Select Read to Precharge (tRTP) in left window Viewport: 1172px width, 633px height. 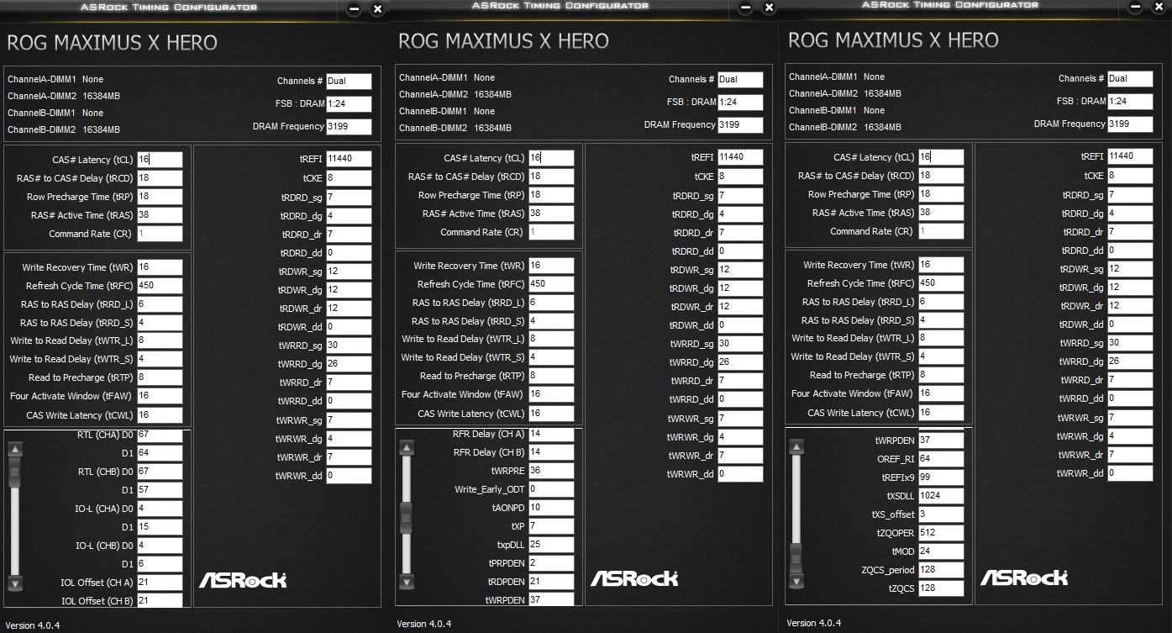(x=160, y=377)
